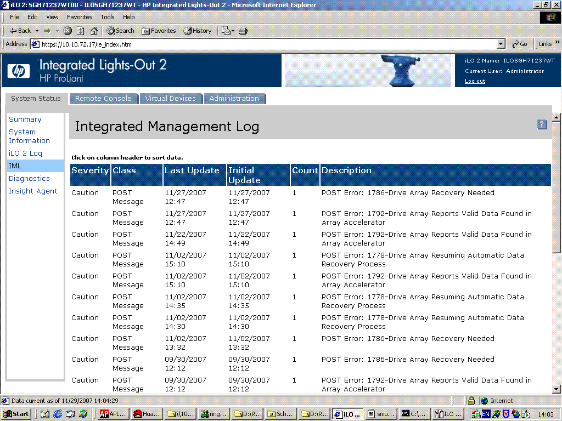Viewport: 562px width, 421px height.
Task: Open the C:\ command prompt taskbar button
Action: [415, 414]
